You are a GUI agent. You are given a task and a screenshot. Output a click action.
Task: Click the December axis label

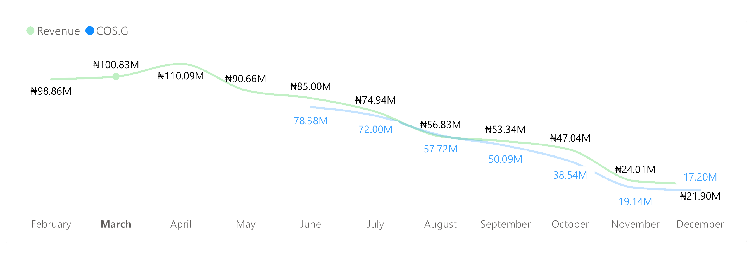[700, 224]
